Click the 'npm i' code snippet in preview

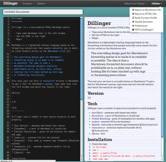pyautogui.click(x=95, y=150)
